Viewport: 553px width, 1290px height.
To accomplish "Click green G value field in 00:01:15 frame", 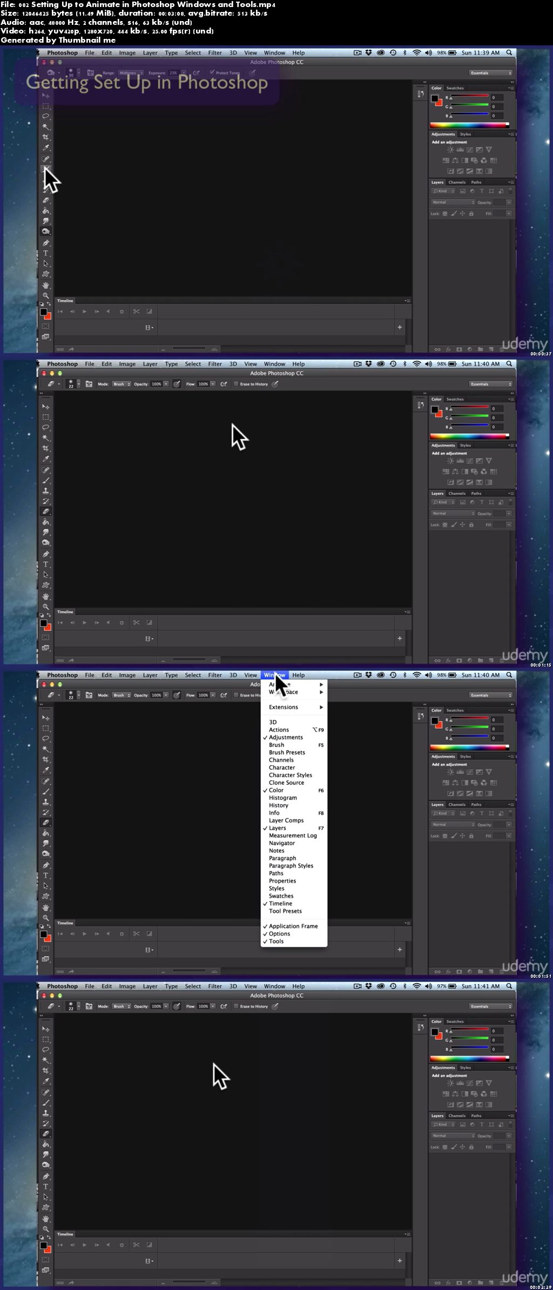I will coord(497,418).
